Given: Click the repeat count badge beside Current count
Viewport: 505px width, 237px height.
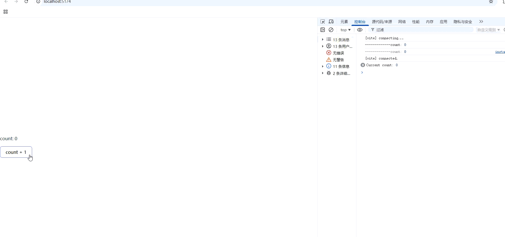Looking at the screenshot, I should click(x=363, y=65).
